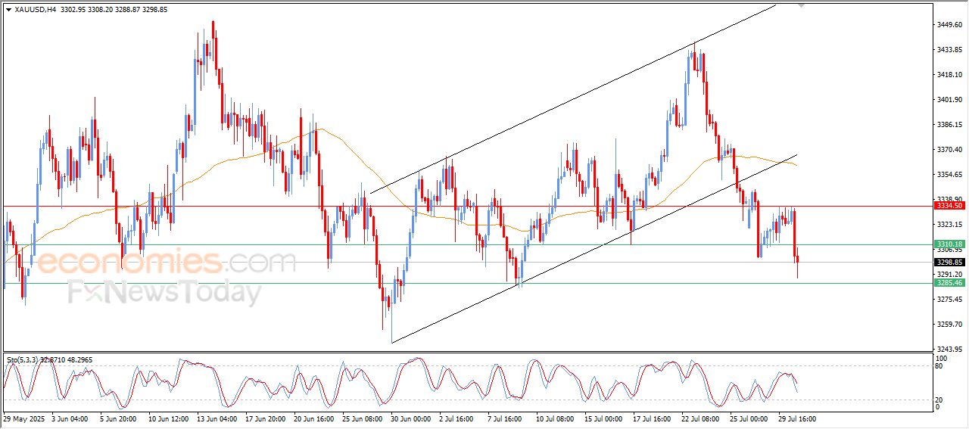Click the 3275.45 price axis value
Image resolution: width=969 pixels, height=429 pixels.
coord(949,300)
